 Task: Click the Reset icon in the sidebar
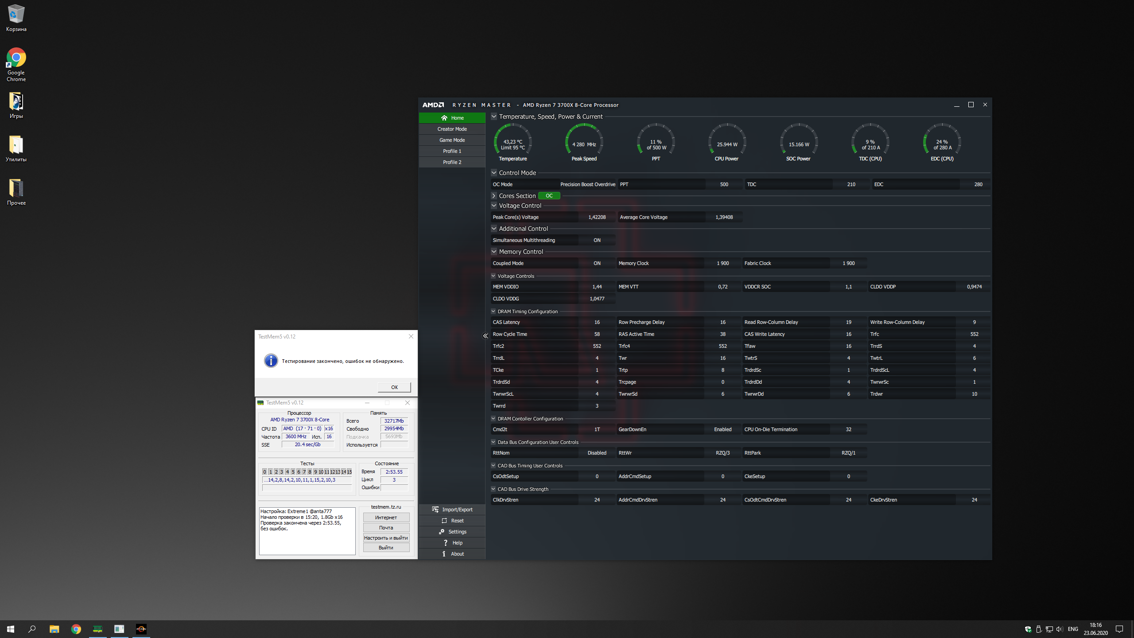coord(444,521)
